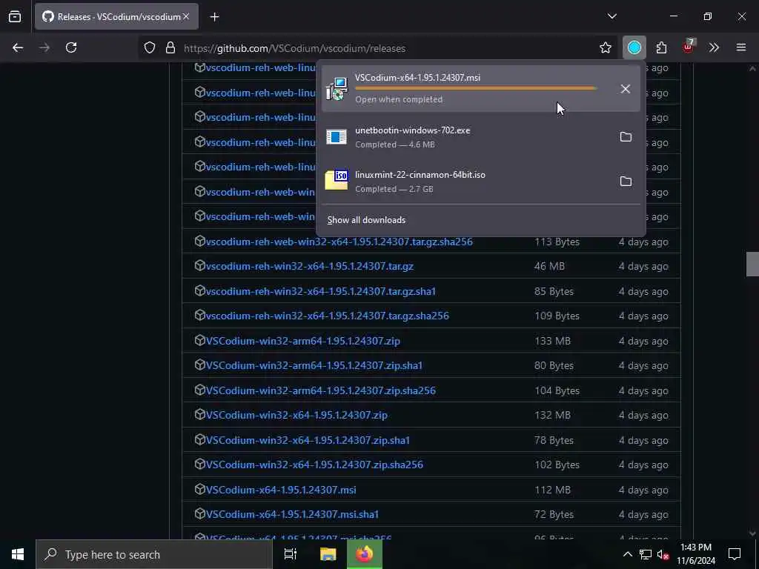Download VSCodium-win32-x64-1.95.1.24307.zip
759x569 pixels.
point(296,415)
